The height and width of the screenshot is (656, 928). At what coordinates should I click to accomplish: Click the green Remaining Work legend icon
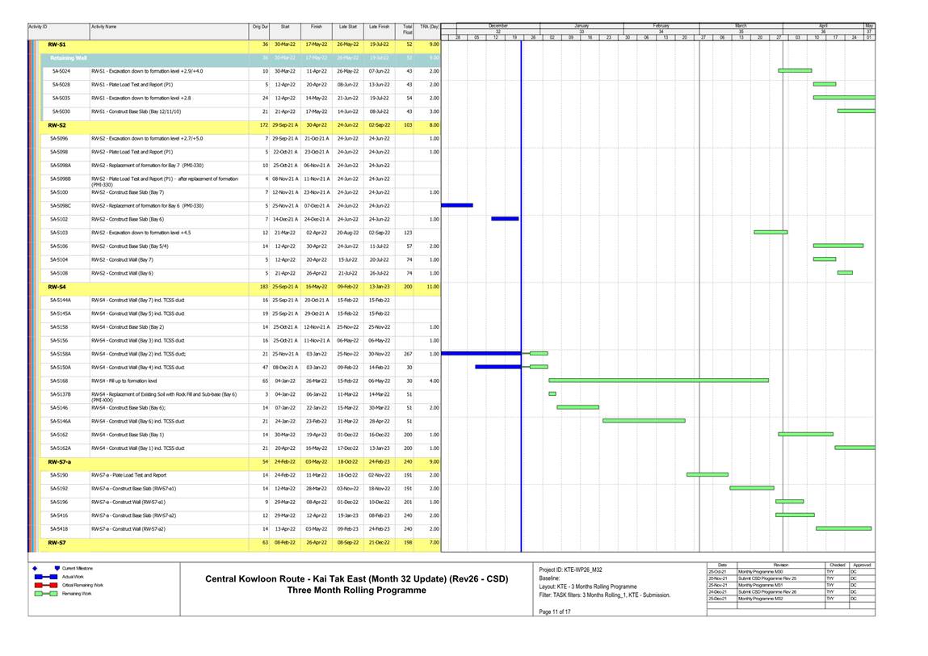pyautogui.click(x=45, y=594)
